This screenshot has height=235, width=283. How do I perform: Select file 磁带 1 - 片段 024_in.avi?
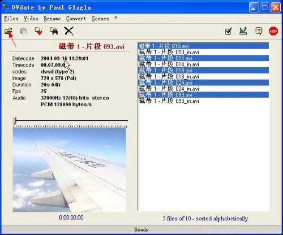click(203, 89)
